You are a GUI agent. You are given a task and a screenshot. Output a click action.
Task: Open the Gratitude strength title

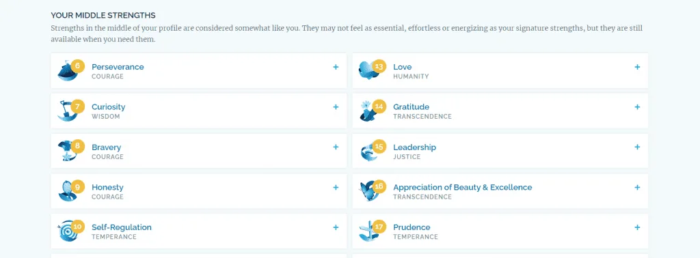click(x=411, y=107)
